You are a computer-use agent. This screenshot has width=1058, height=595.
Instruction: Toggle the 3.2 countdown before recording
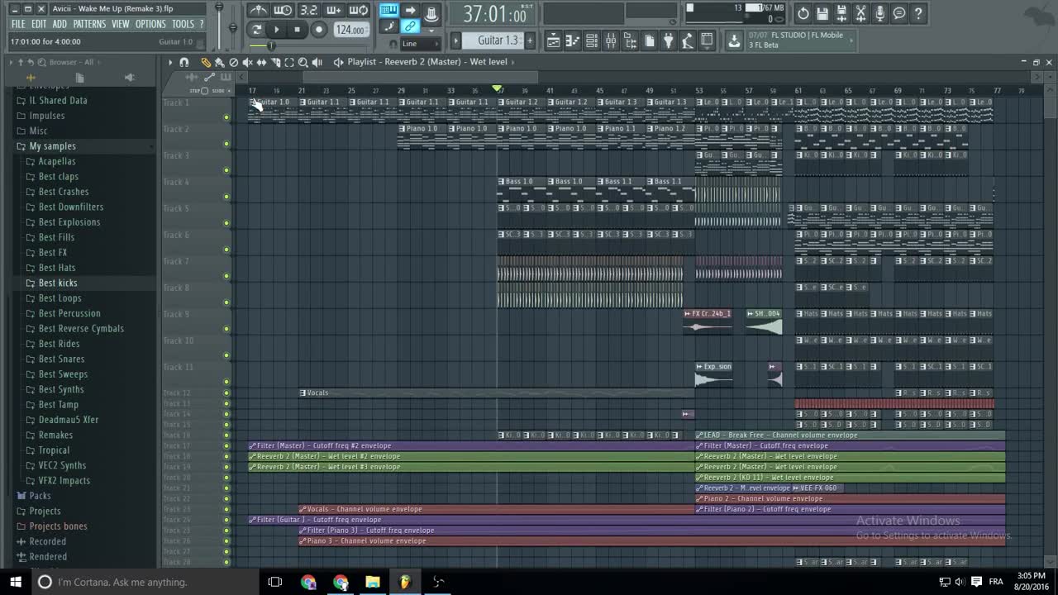[x=308, y=11]
